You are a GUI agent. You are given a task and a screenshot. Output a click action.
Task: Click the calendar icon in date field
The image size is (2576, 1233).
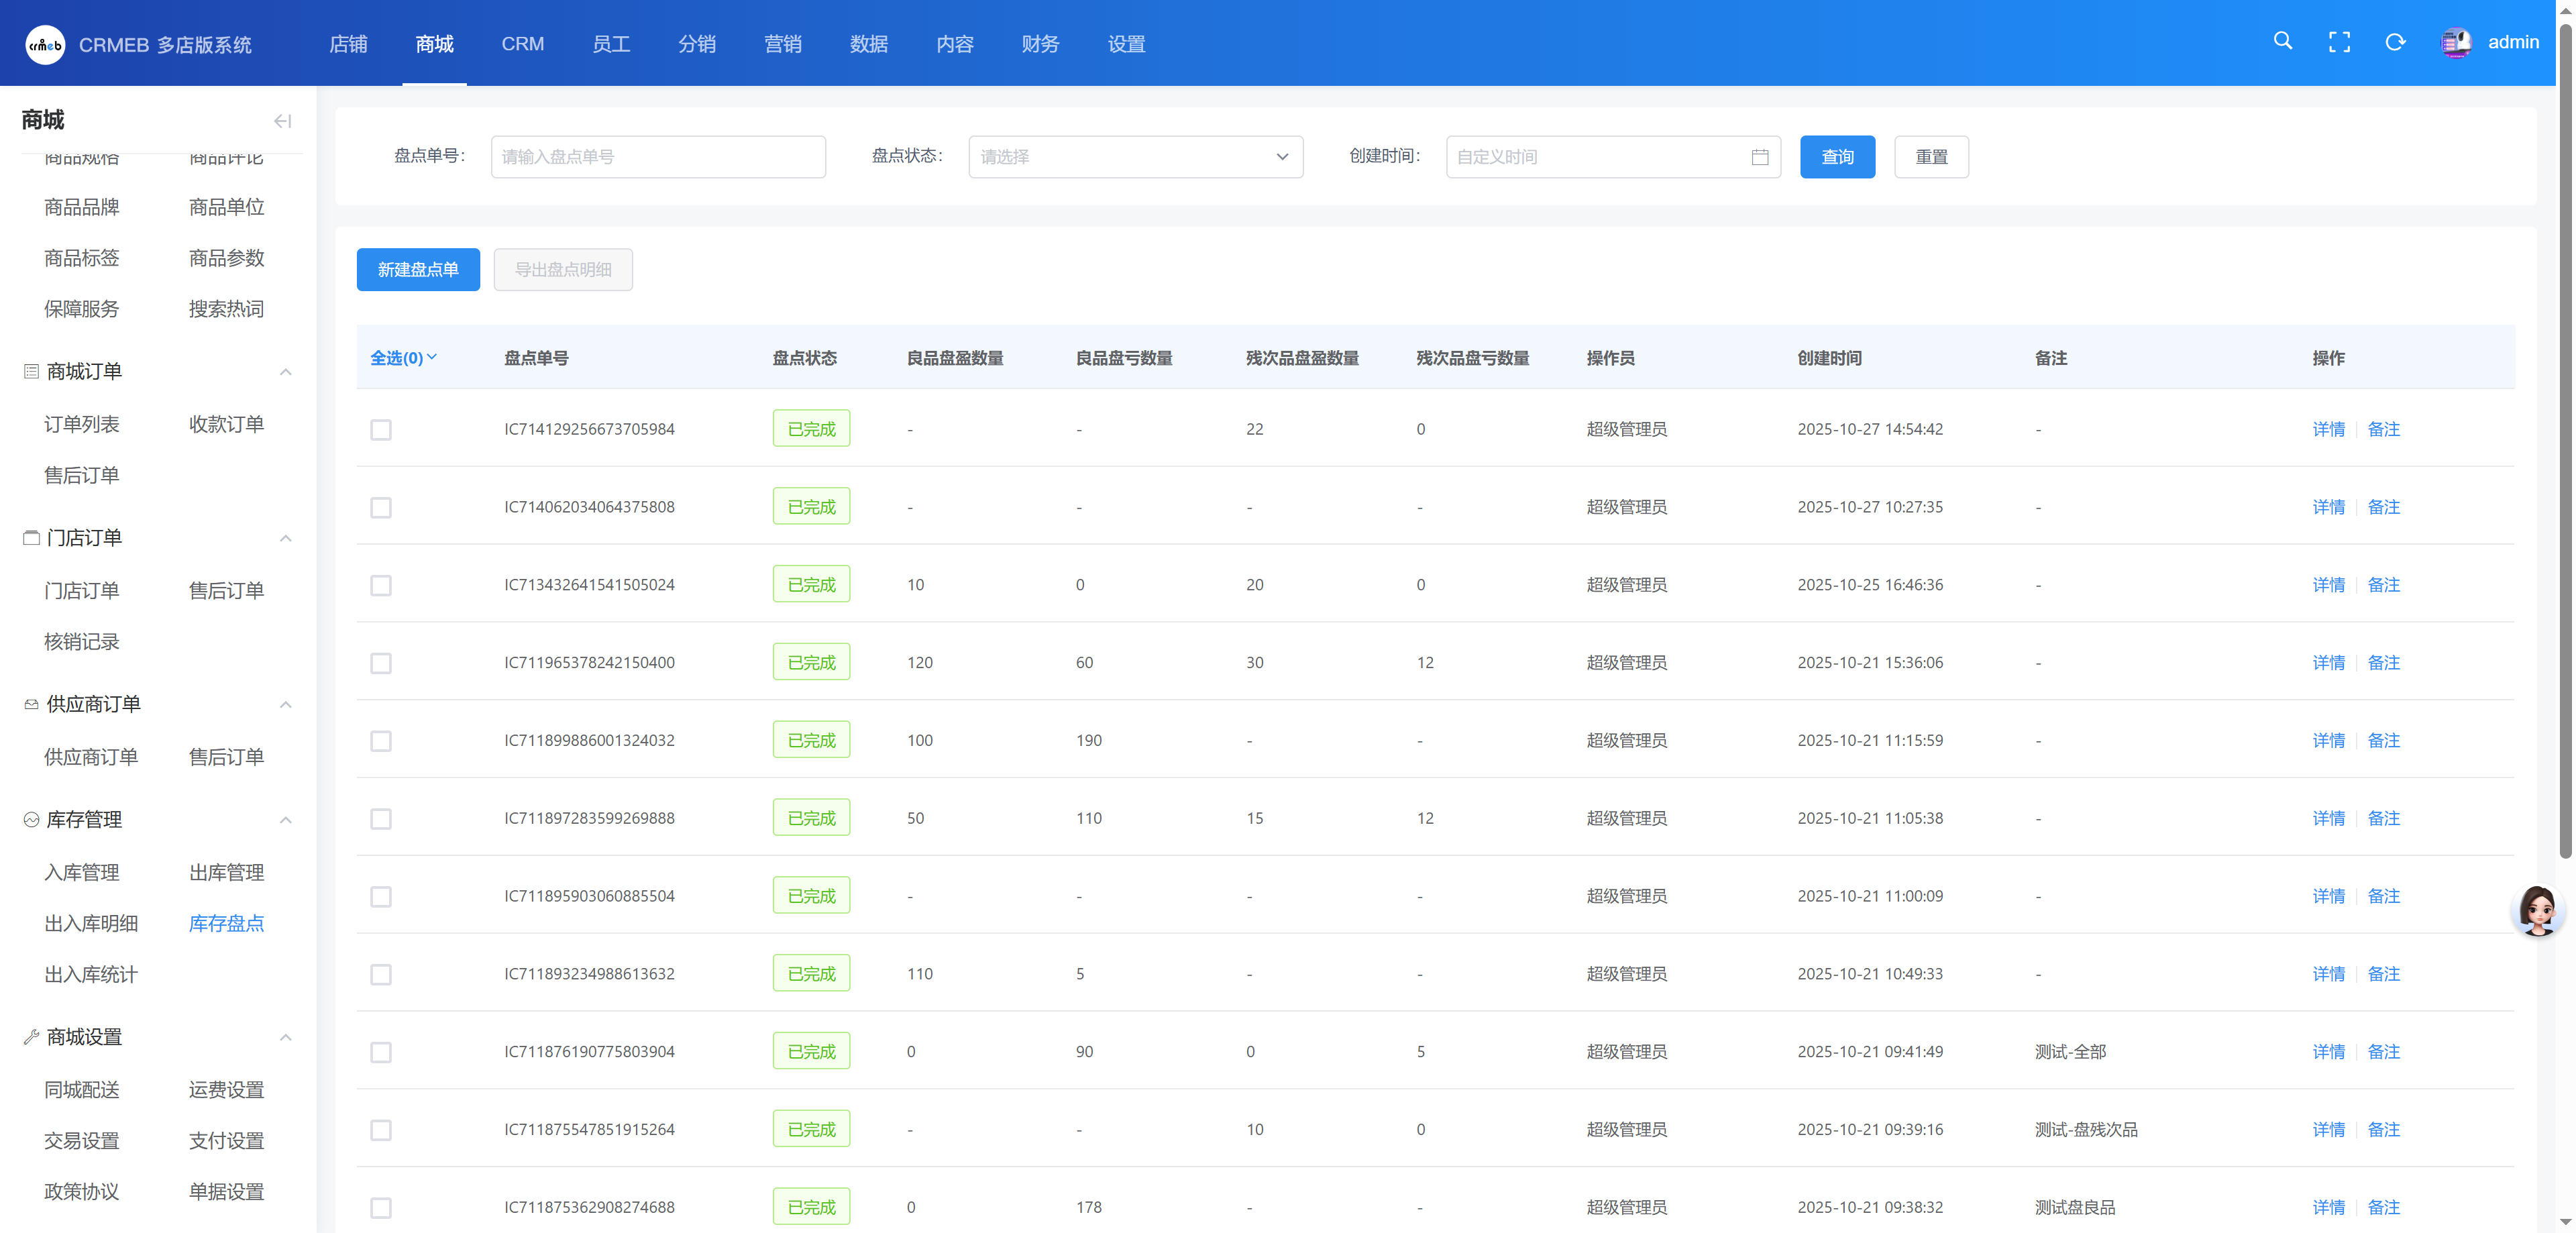tap(1760, 157)
